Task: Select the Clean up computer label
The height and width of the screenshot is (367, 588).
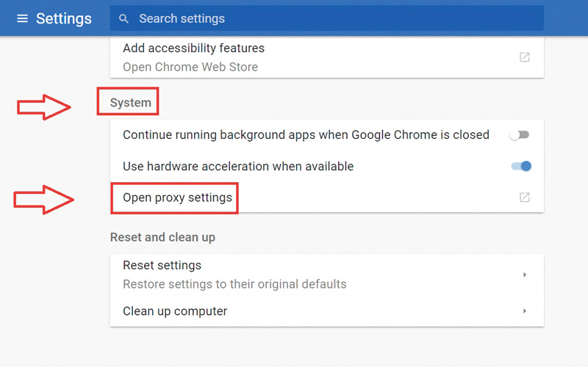Action: (x=175, y=311)
